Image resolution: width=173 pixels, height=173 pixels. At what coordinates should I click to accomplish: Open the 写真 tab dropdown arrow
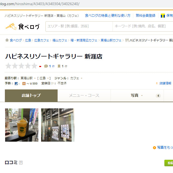pyautogui.click(x=142, y=95)
